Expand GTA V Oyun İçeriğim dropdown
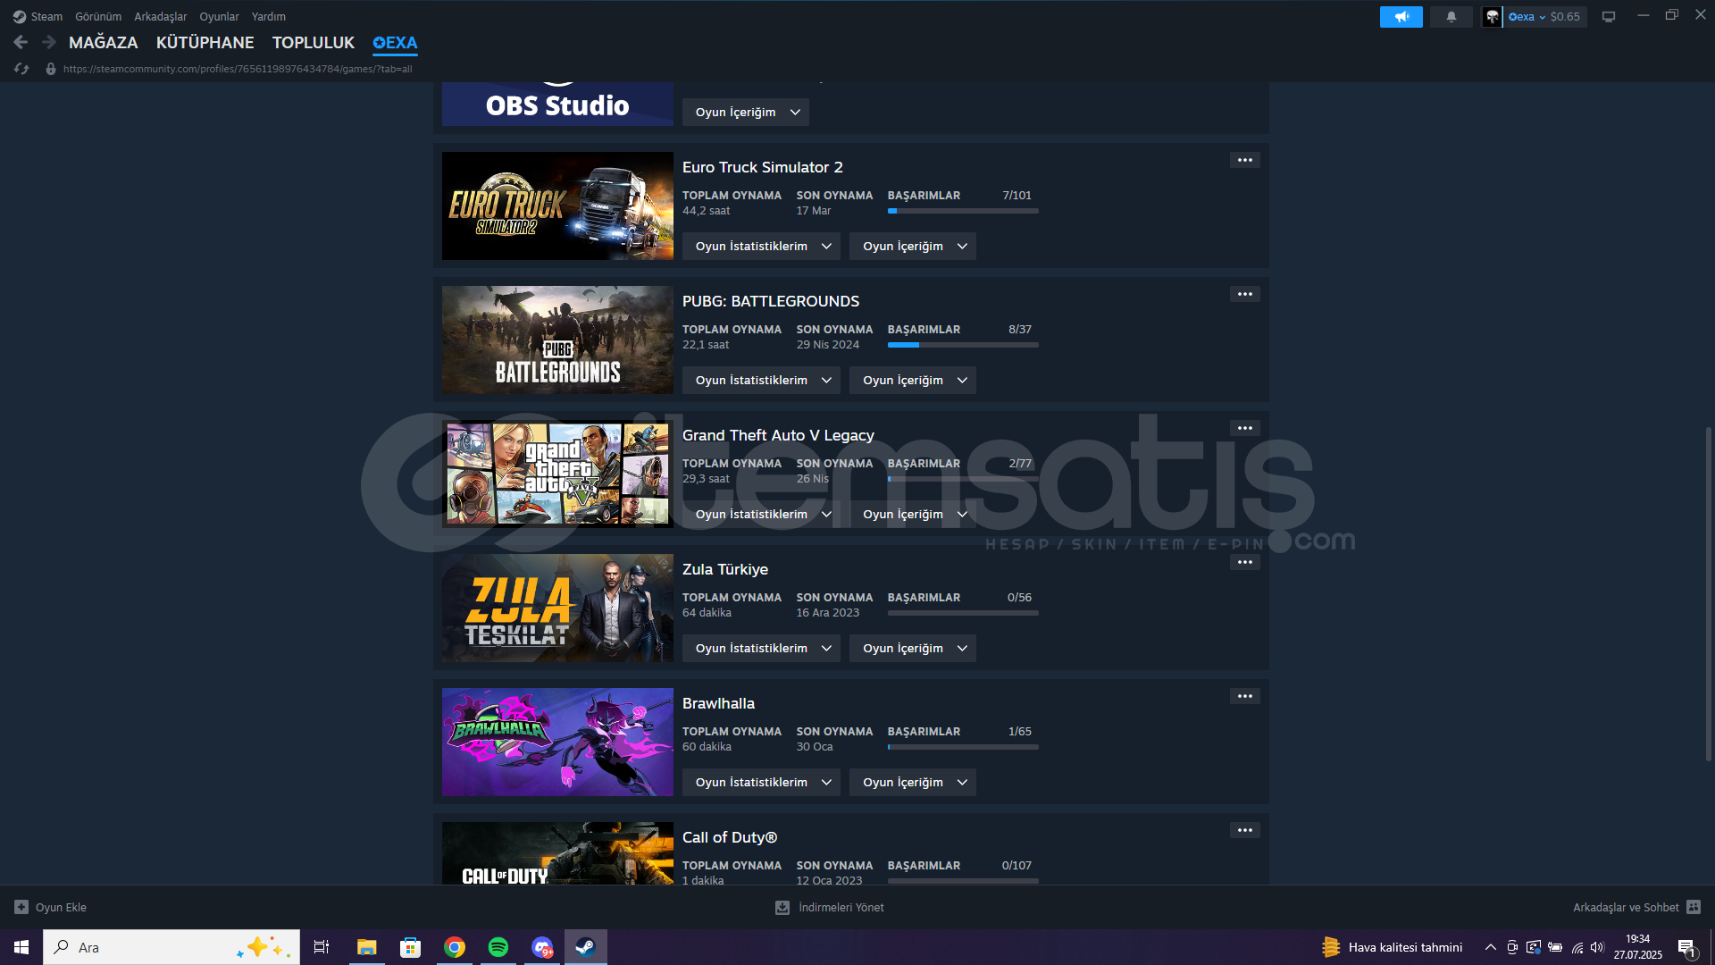The image size is (1715, 965). click(913, 514)
